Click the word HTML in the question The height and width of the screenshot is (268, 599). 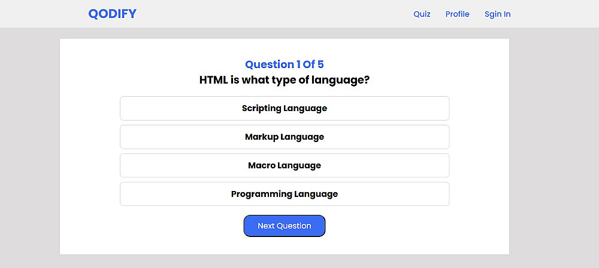[x=213, y=80]
